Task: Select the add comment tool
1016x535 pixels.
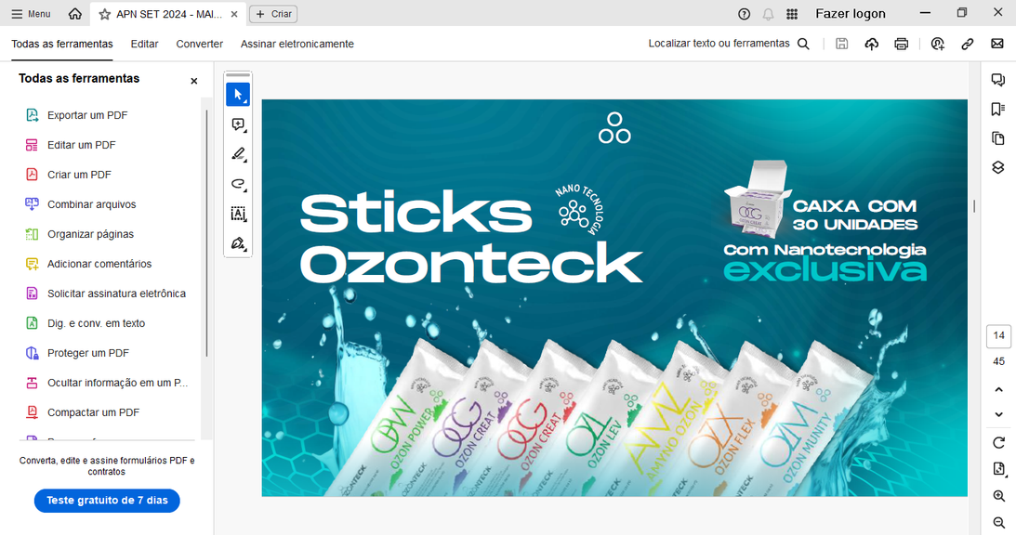Action: click(x=238, y=124)
